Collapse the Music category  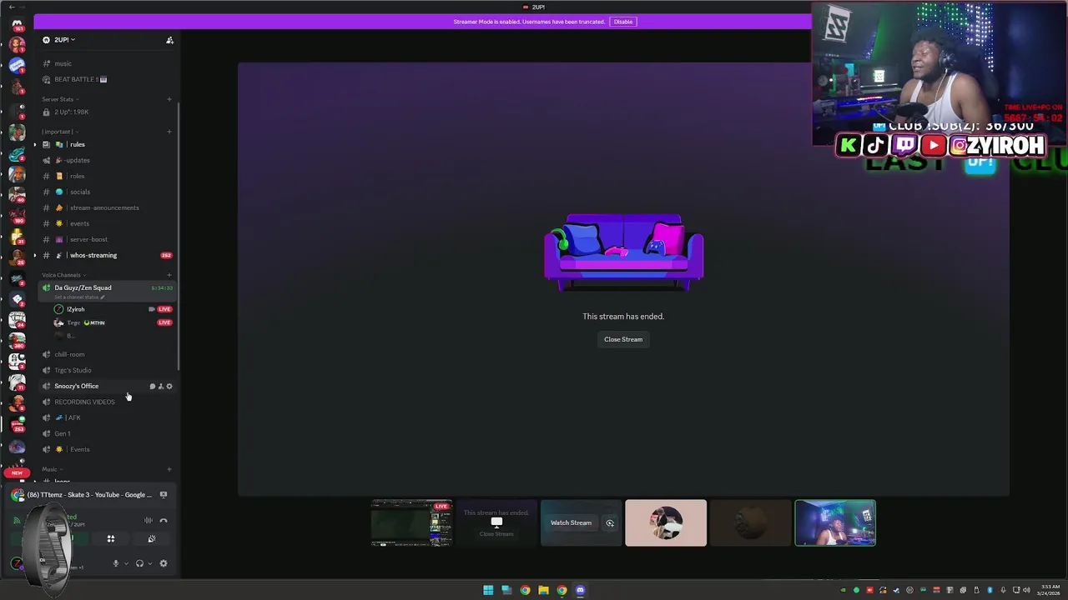pos(52,469)
